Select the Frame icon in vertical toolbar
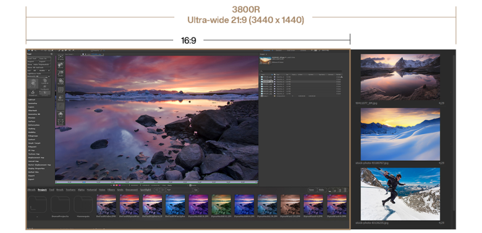The image size is (482, 233). coord(61,58)
